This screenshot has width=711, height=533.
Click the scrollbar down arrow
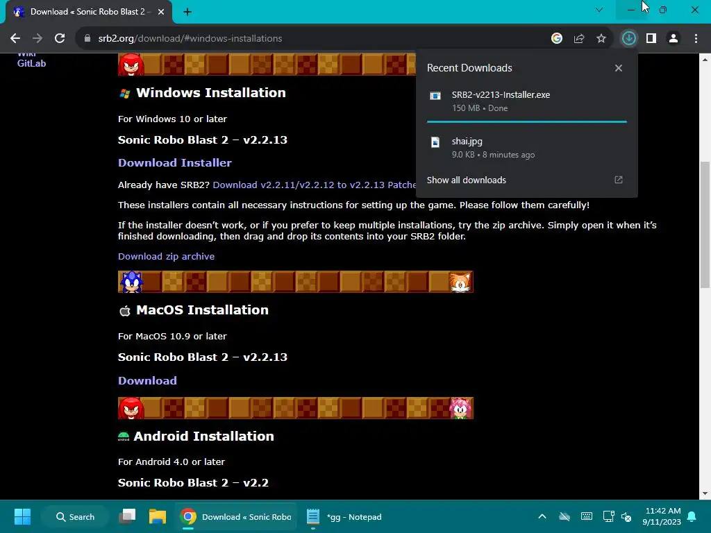click(x=705, y=493)
